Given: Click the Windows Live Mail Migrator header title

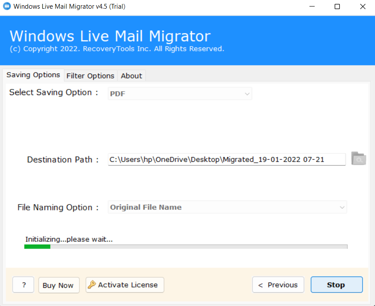Looking at the screenshot, I should (x=110, y=36).
